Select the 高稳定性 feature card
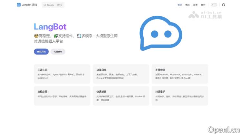 (62, 96)
